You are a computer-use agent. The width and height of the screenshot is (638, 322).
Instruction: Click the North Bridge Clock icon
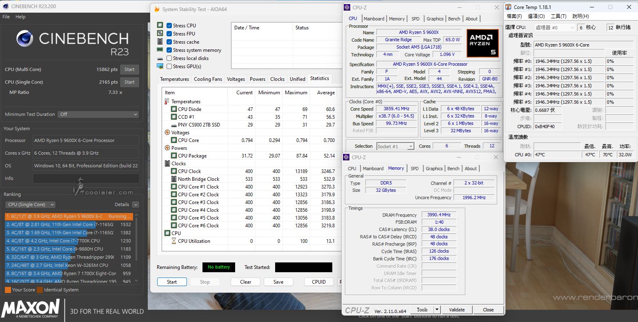[174, 179]
